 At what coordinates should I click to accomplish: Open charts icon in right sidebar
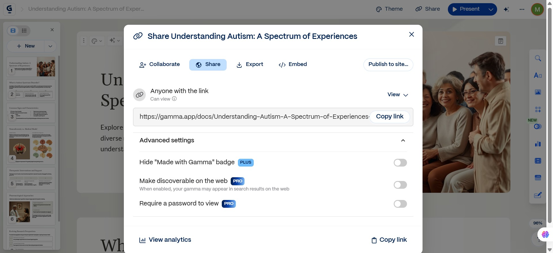(x=538, y=144)
